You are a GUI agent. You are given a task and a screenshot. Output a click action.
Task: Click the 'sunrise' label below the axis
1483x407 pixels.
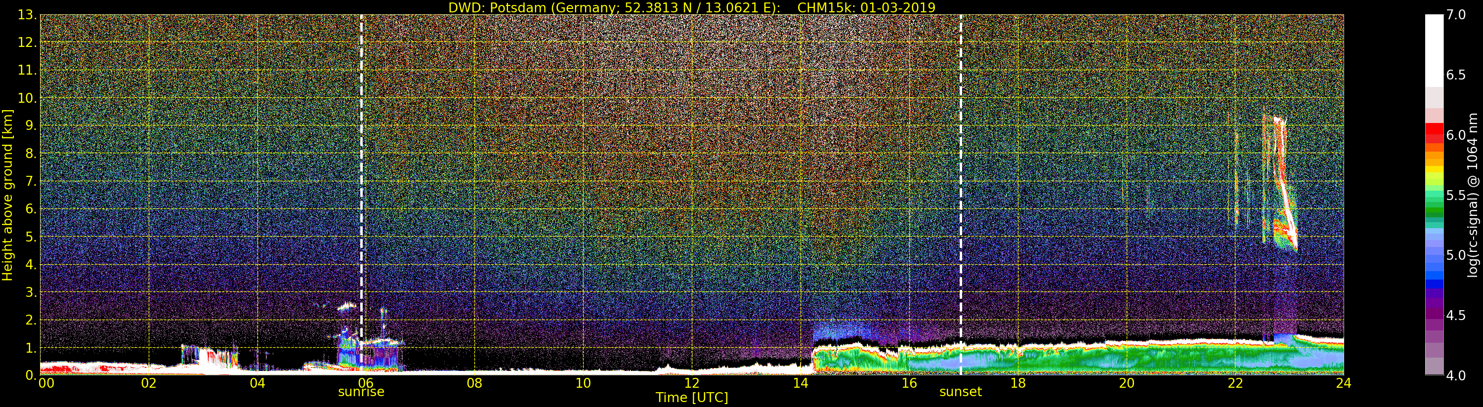click(361, 392)
